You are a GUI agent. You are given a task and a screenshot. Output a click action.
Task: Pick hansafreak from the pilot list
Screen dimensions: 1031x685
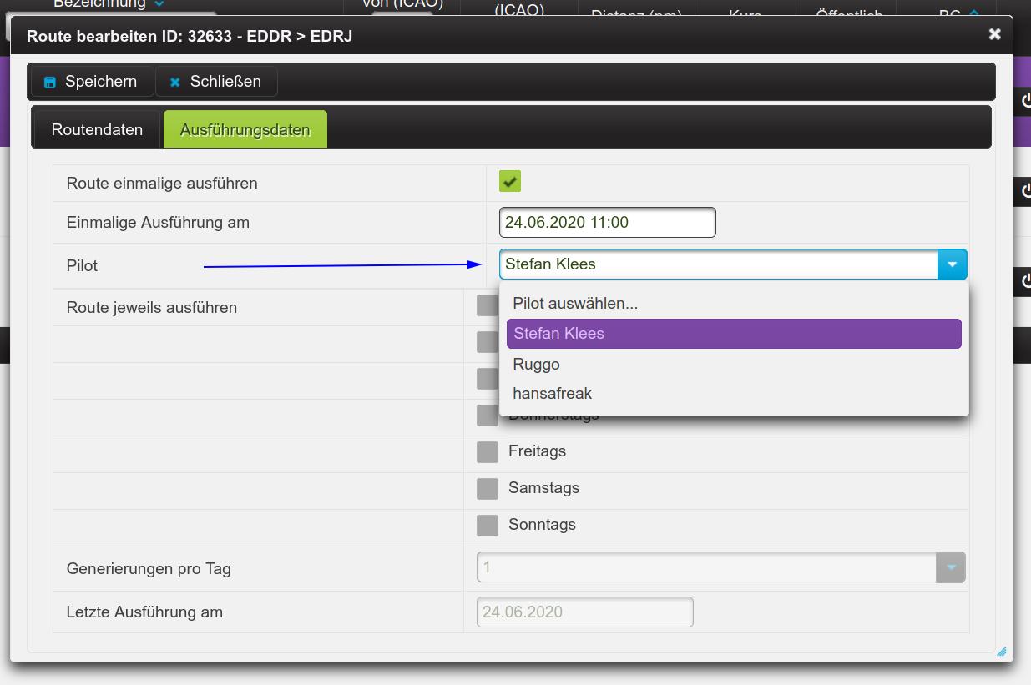click(x=552, y=394)
